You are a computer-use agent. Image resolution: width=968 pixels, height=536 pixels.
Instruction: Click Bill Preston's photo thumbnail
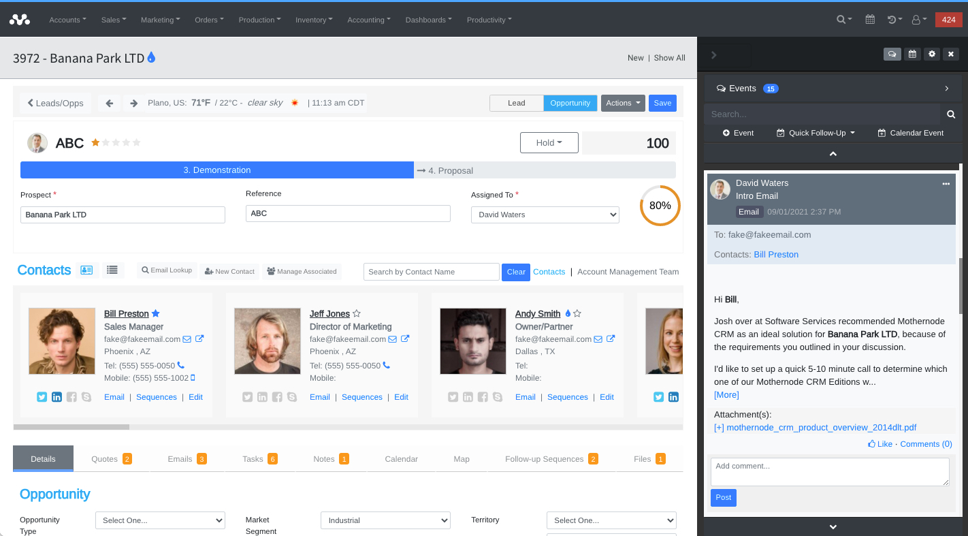pos(62,341)
